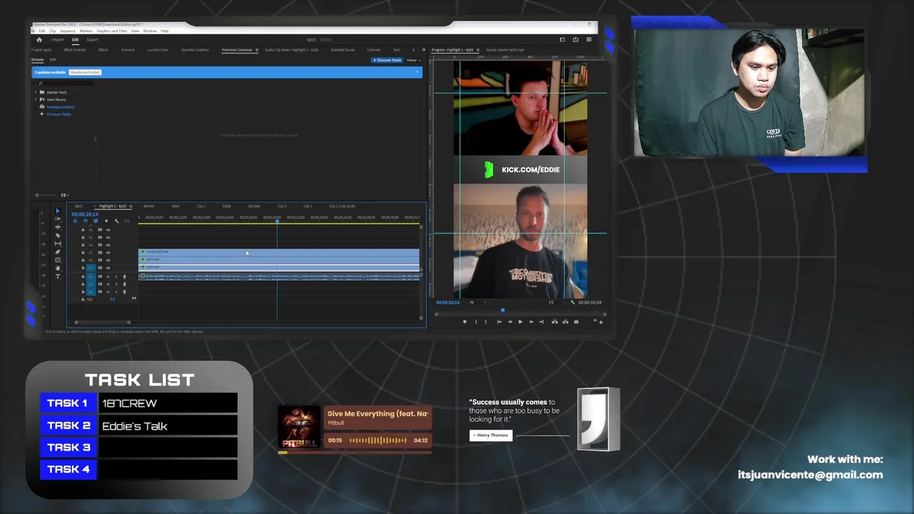Open the Essential Sound panel tab
This screenshot has width=914, height=514.
(x=343, y=50)
